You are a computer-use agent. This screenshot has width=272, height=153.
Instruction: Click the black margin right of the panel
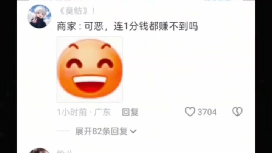(x=264, y=76)
